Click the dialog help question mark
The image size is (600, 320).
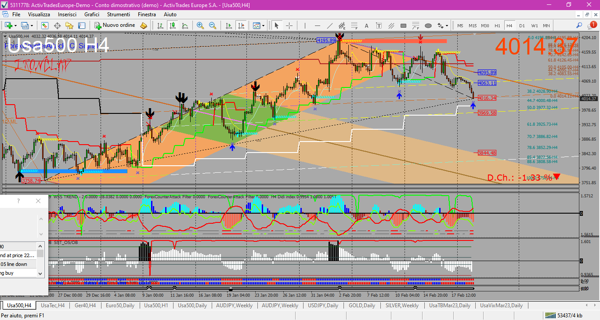[18, 201]
